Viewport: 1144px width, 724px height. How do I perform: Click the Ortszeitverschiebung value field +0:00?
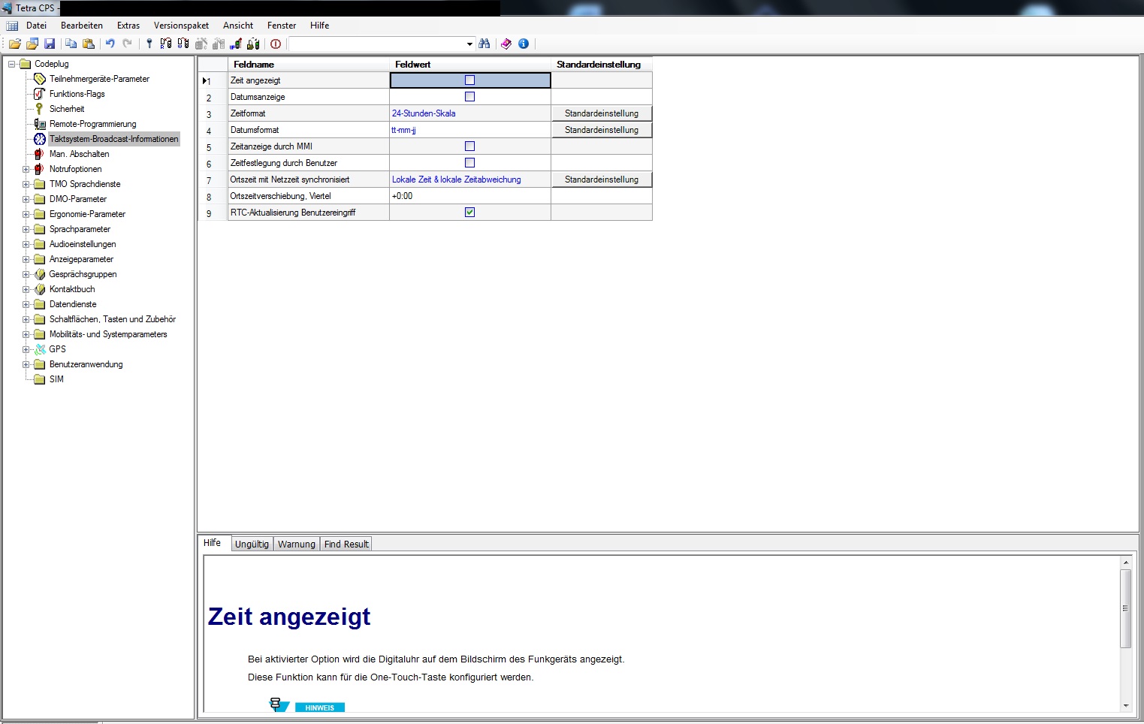[469, 196]
